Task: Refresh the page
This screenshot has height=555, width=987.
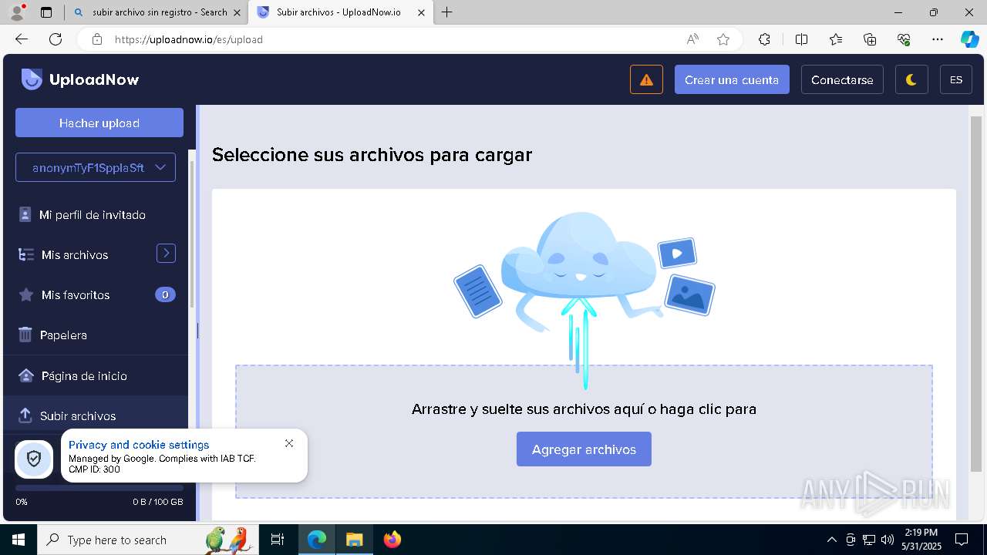Action: tap(56, 39)
